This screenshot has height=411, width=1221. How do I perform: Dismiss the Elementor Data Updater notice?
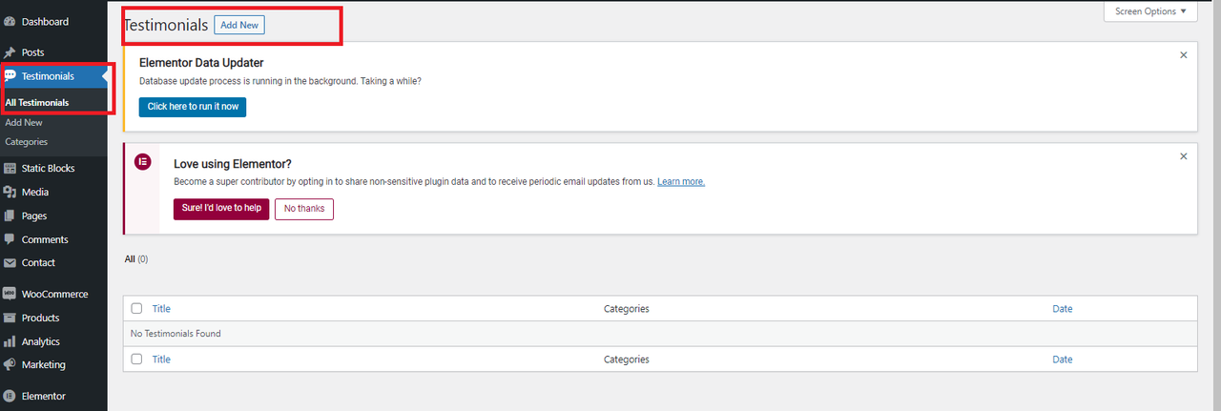[1184, 55]
